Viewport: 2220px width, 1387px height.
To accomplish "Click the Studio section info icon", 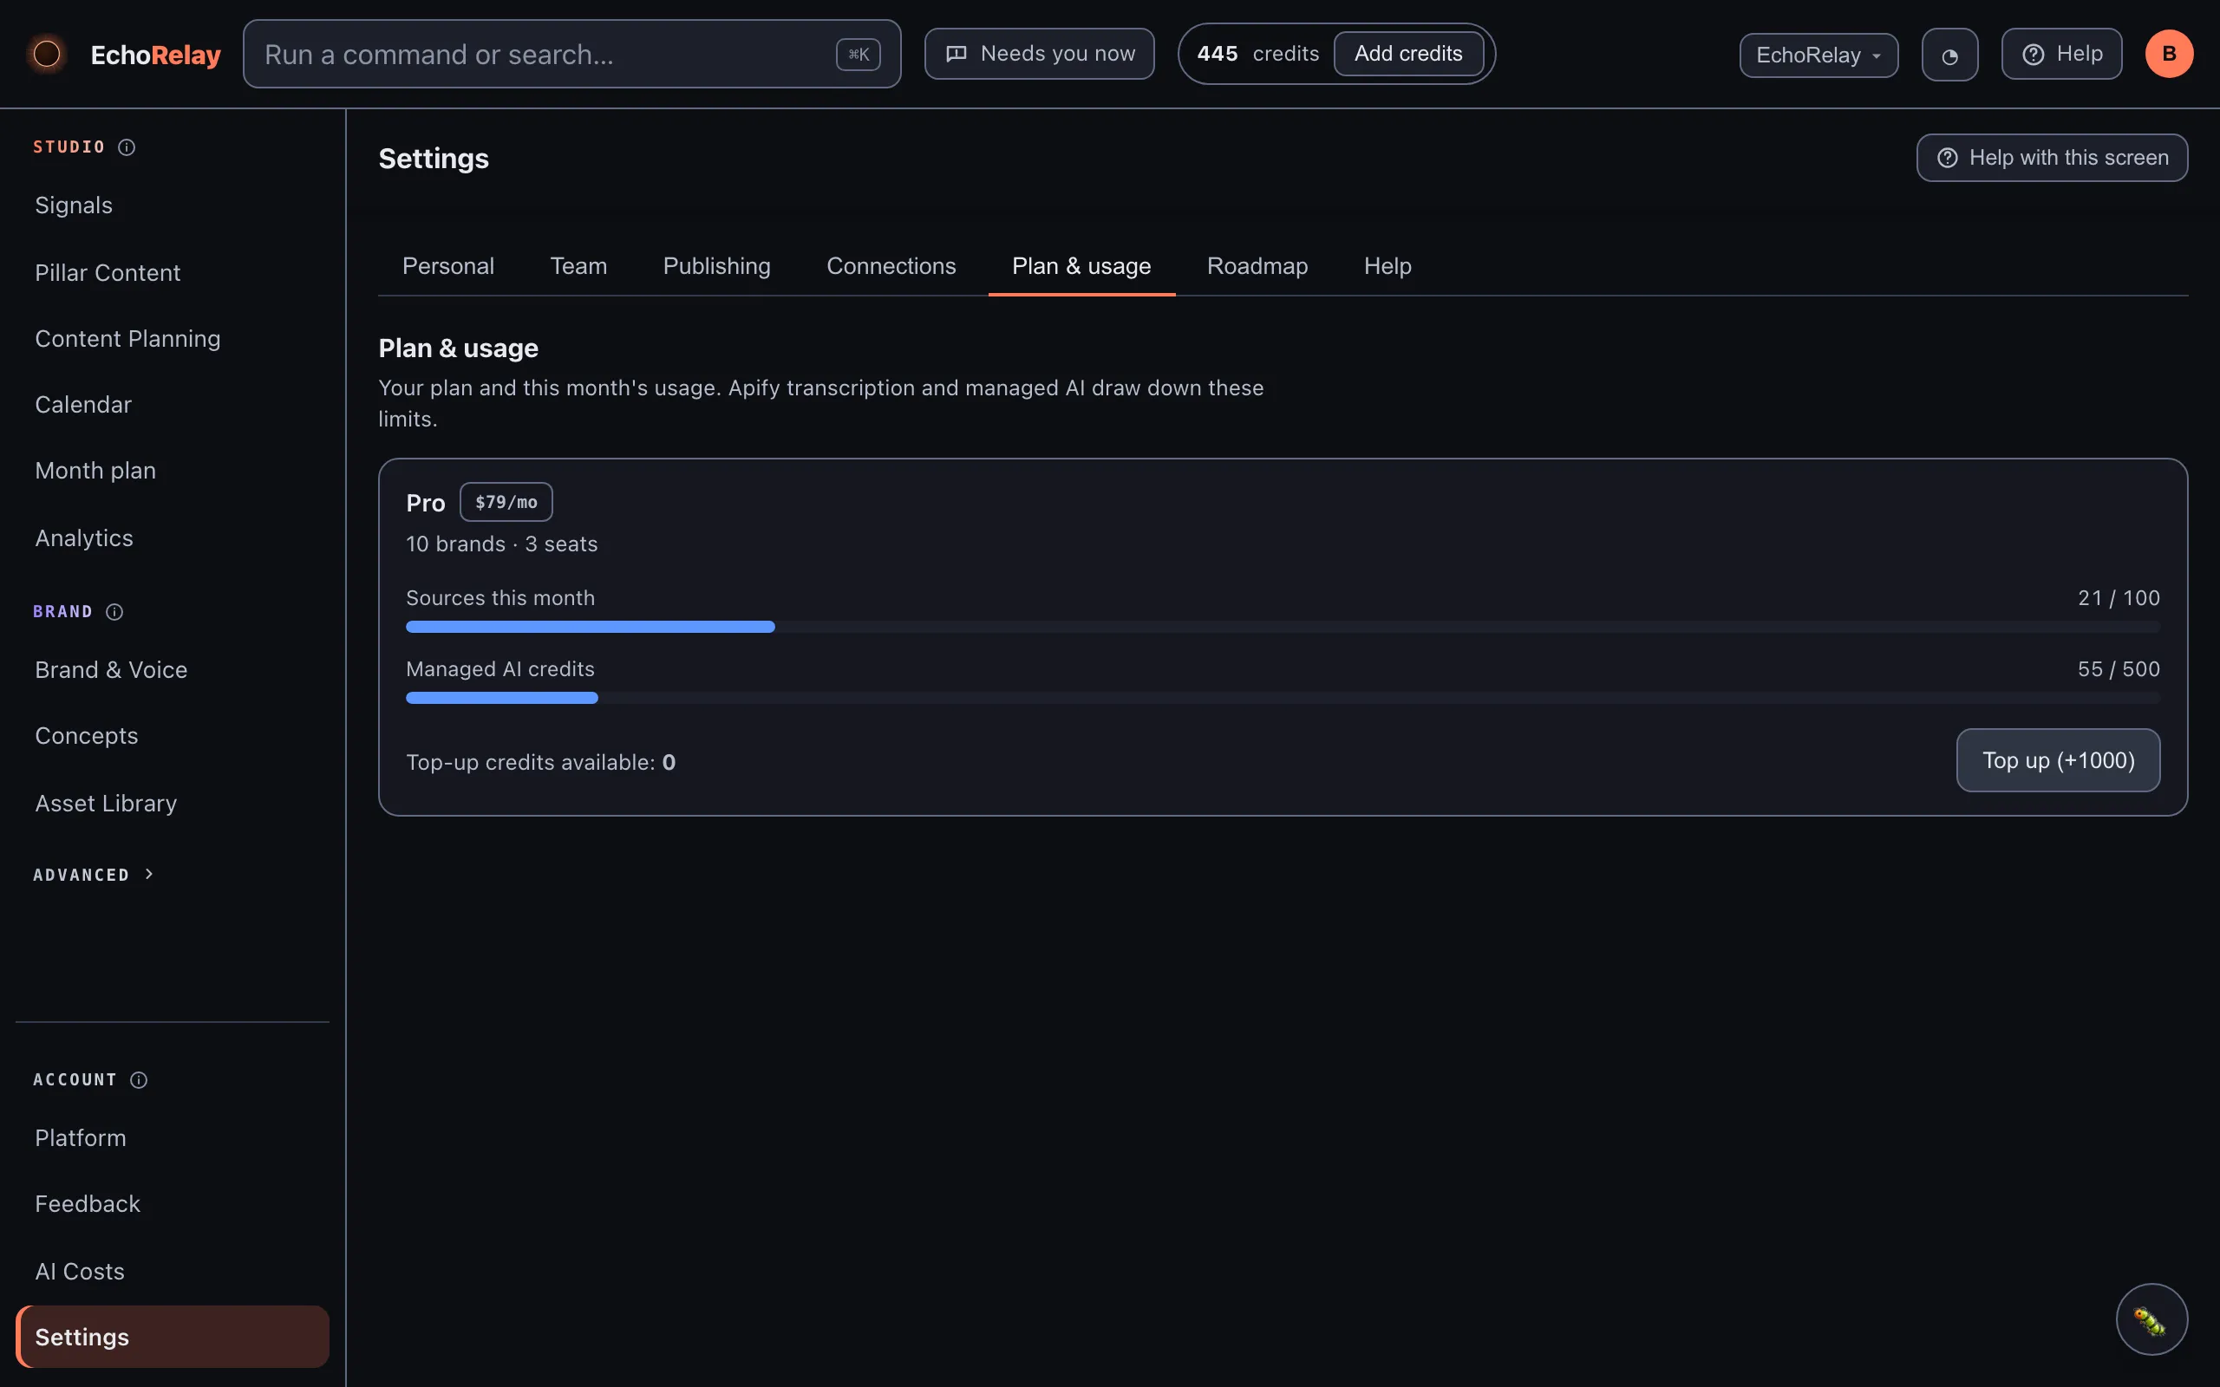I will pos(127,147).
